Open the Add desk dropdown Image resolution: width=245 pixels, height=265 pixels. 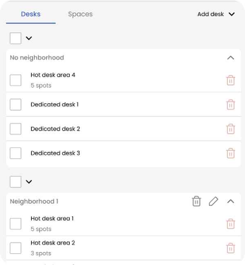[x=216, y=14]
